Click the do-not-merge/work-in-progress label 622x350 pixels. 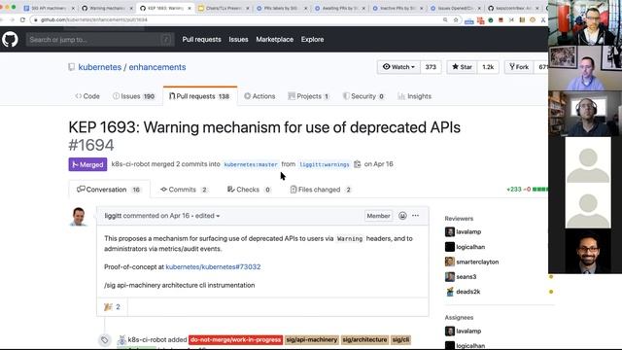click(x=235, y=339)
